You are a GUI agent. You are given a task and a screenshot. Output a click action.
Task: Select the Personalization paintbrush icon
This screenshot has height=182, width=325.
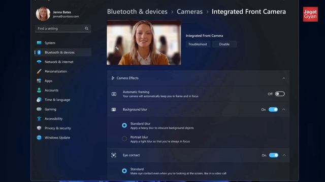pyautogui.click(x=39, y=71)
